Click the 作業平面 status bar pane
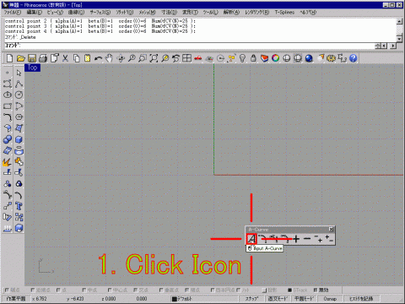This screenshot has height=304, width=405. click(16, 299)
